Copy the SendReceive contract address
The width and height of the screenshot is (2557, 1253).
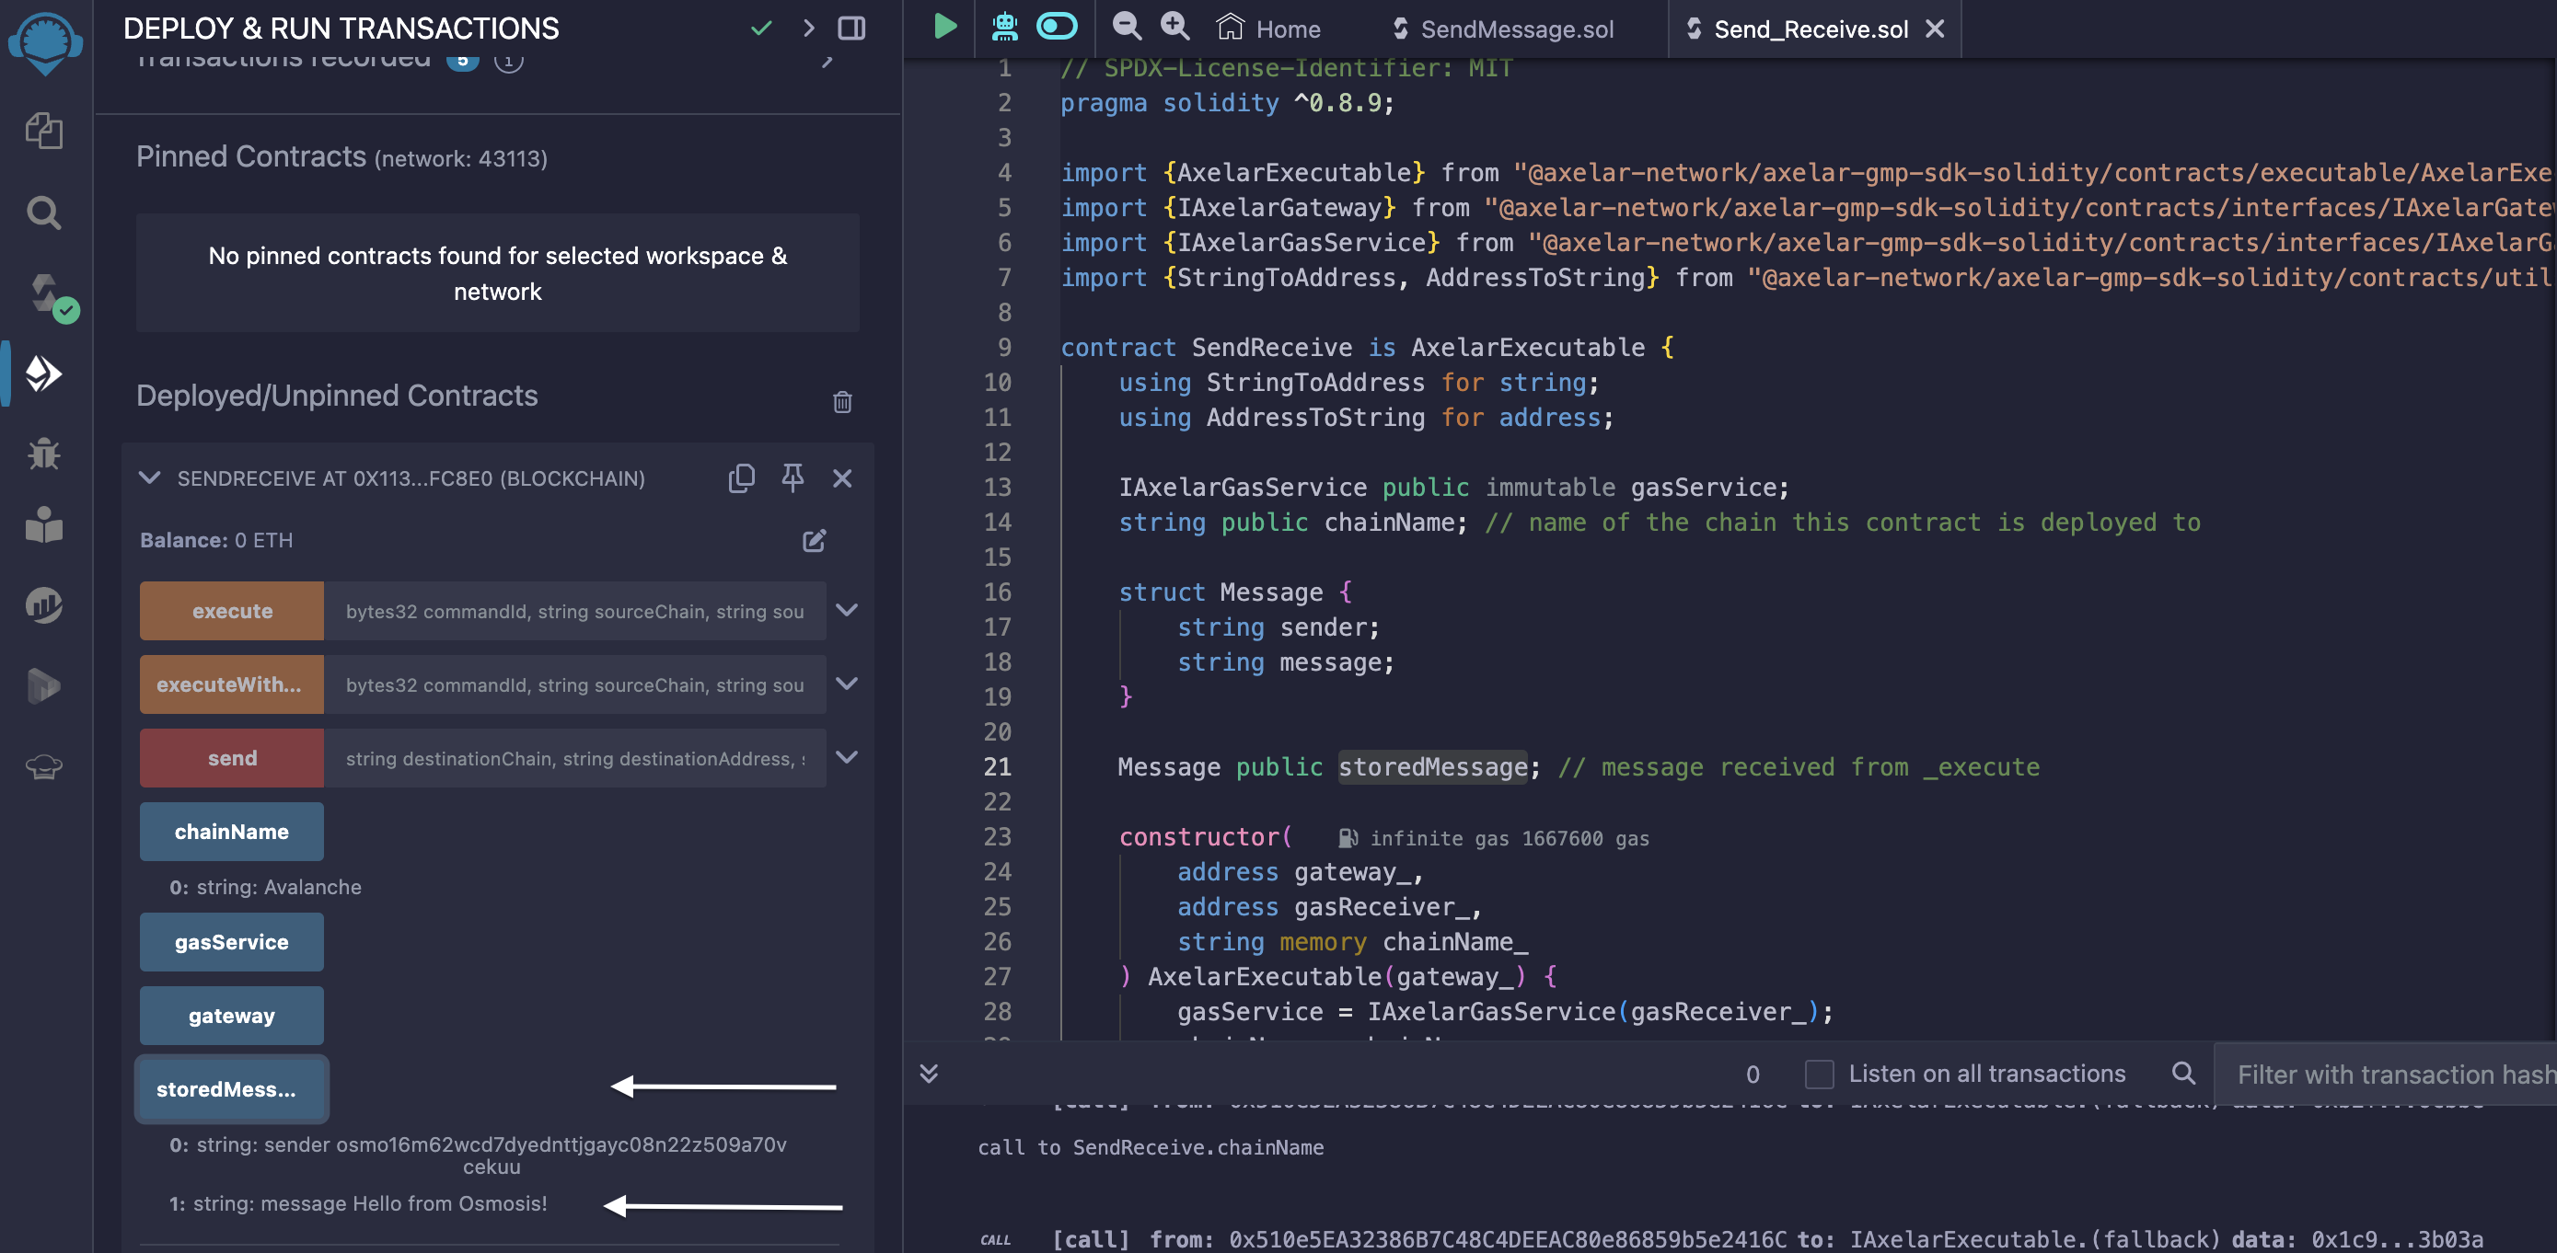742,478
